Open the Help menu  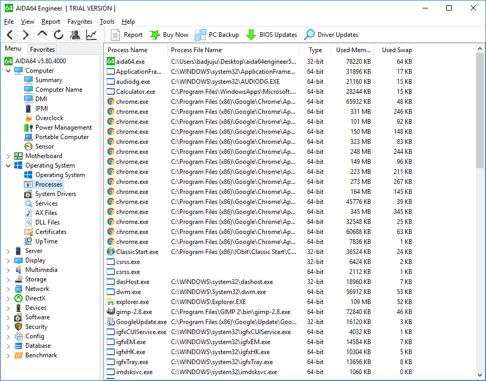tap(128, 22)
